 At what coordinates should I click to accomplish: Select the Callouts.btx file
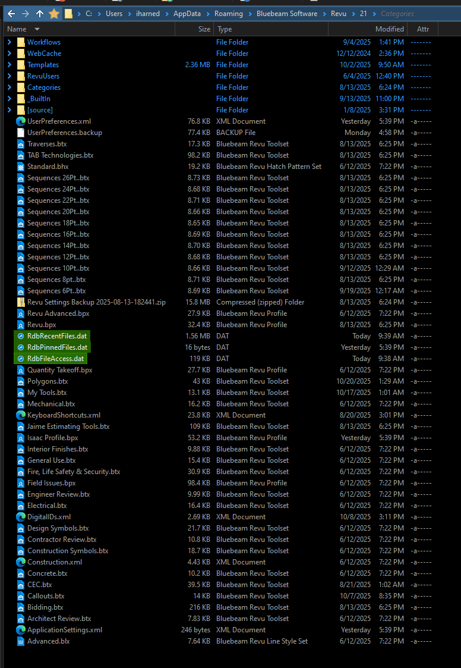tap(46, 596)
